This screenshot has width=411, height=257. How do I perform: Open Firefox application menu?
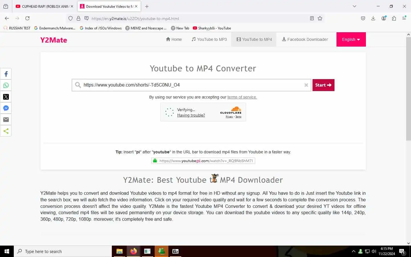coord(404,18)
